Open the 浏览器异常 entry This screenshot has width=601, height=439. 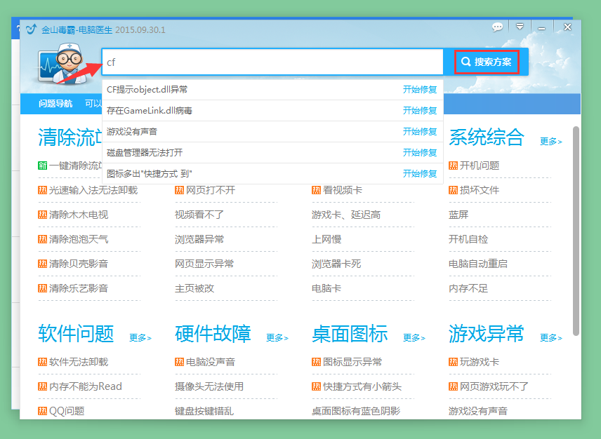(199, 239)
